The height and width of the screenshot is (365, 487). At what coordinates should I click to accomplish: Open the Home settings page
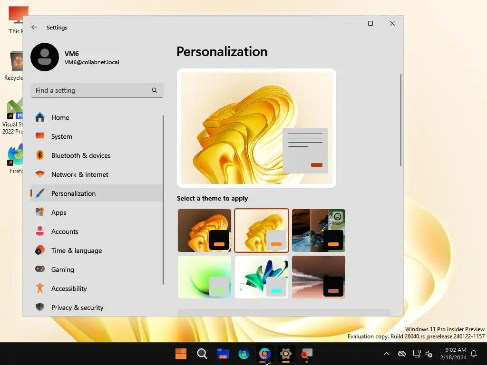(x=96, y=117)
